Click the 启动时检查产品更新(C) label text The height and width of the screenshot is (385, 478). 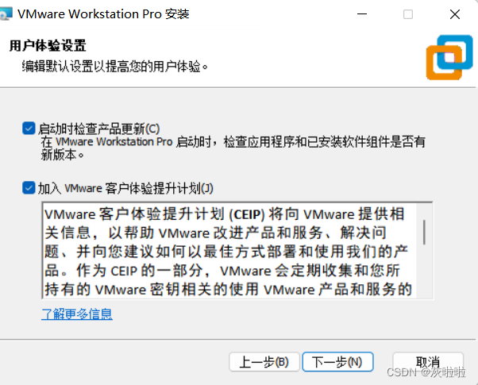(x=99, y=129)
